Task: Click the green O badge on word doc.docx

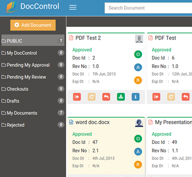Action: [x=138, y=139]
